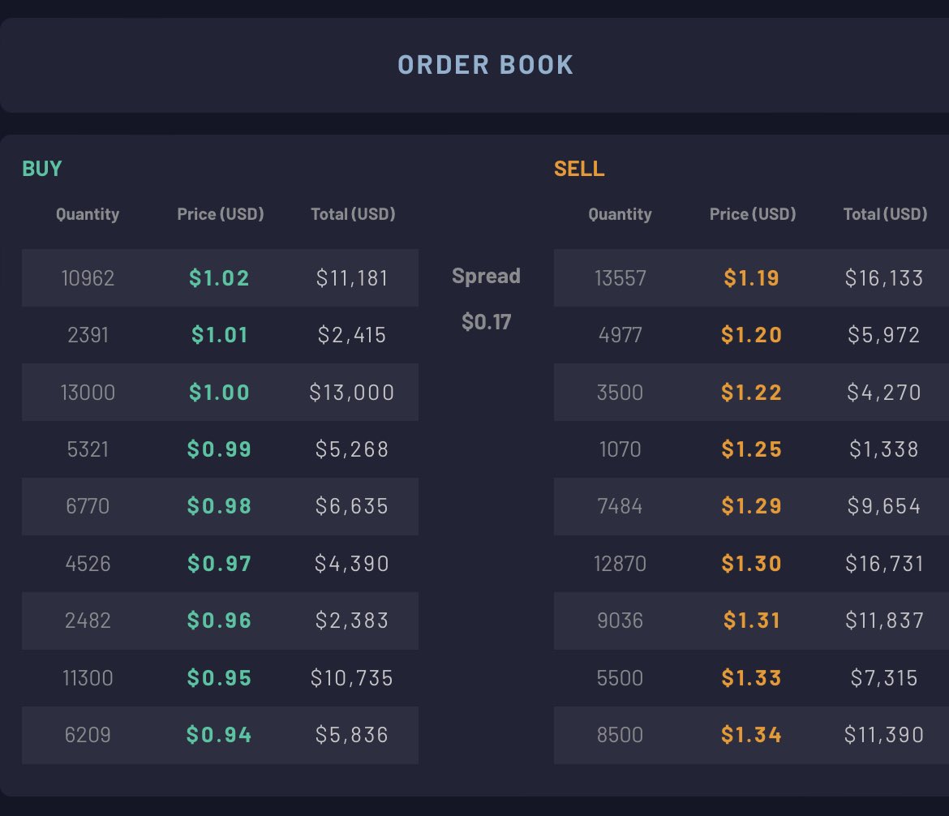Select buy price $0.96
Screen dimensions: 949x816
pyautogui.click(x=219, y=621)
